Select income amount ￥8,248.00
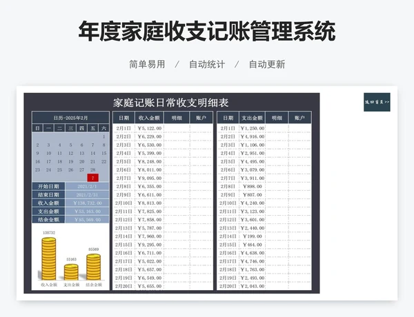The height and width of the screenshot is (317, 414). tap(150, 161)
